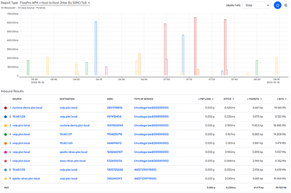Open the cyclone.demo.plxr.local source link
This screenshot has height=193, width=291.
(28, 108)
